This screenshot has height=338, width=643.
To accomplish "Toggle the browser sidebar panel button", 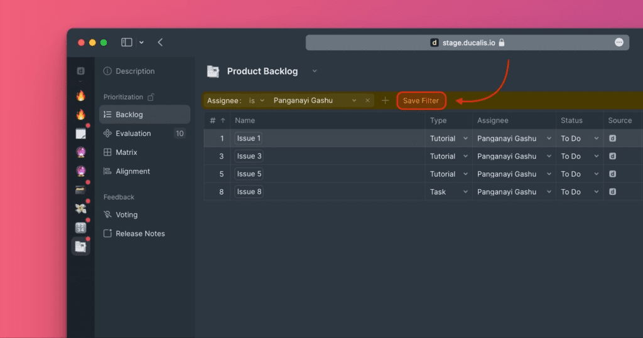I will tap(127, 42).
